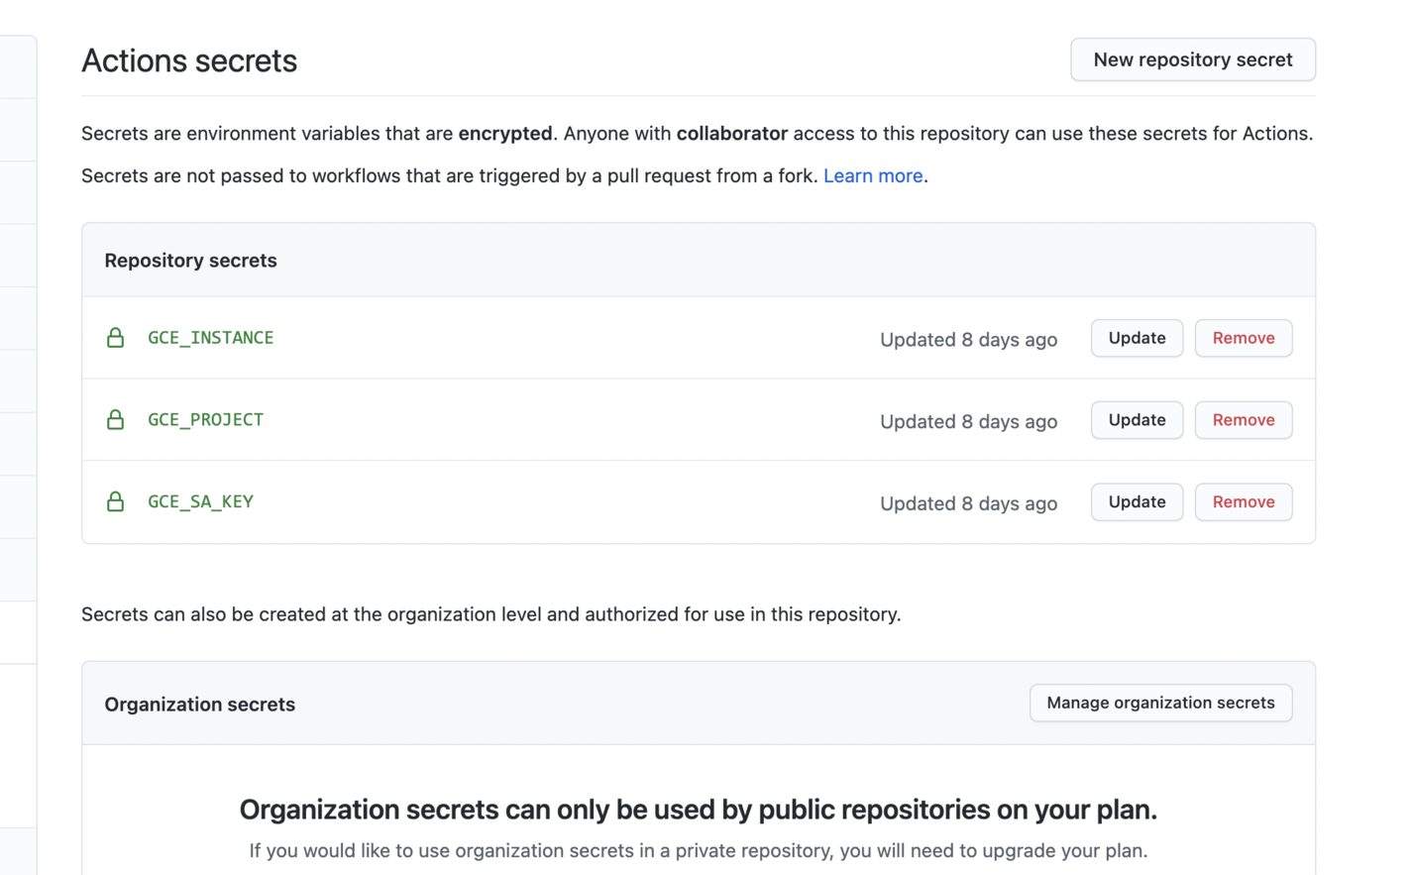Click the lock icon beside GCE_PROJECT

(116, 419)
